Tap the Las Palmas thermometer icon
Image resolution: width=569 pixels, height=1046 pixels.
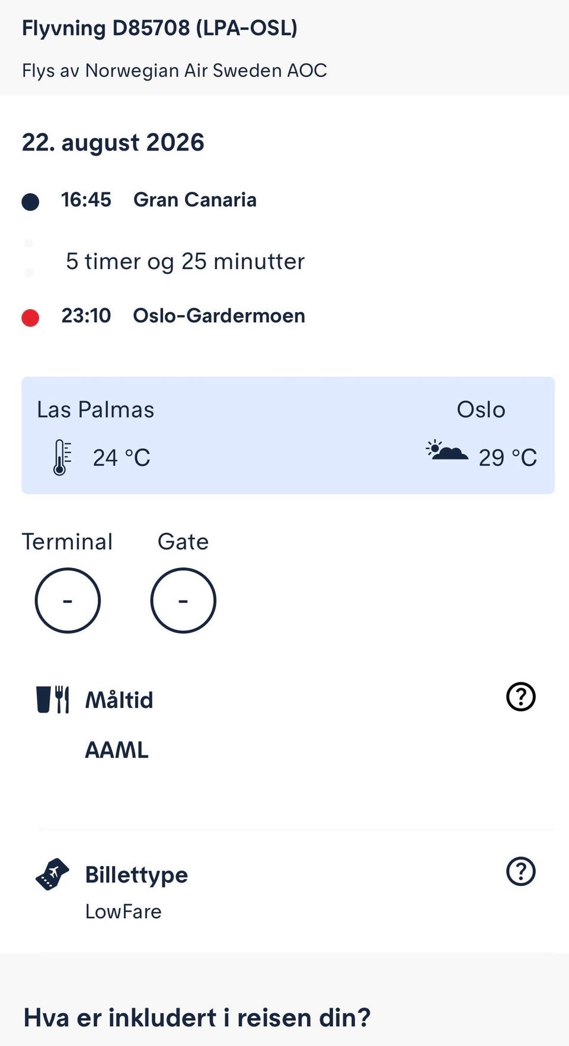coord(62,457)
